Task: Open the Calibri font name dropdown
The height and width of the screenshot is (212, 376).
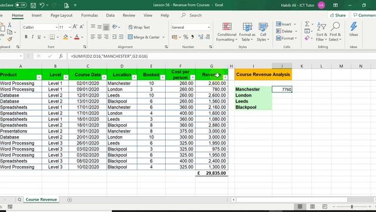Action: [x=56, y=28]
